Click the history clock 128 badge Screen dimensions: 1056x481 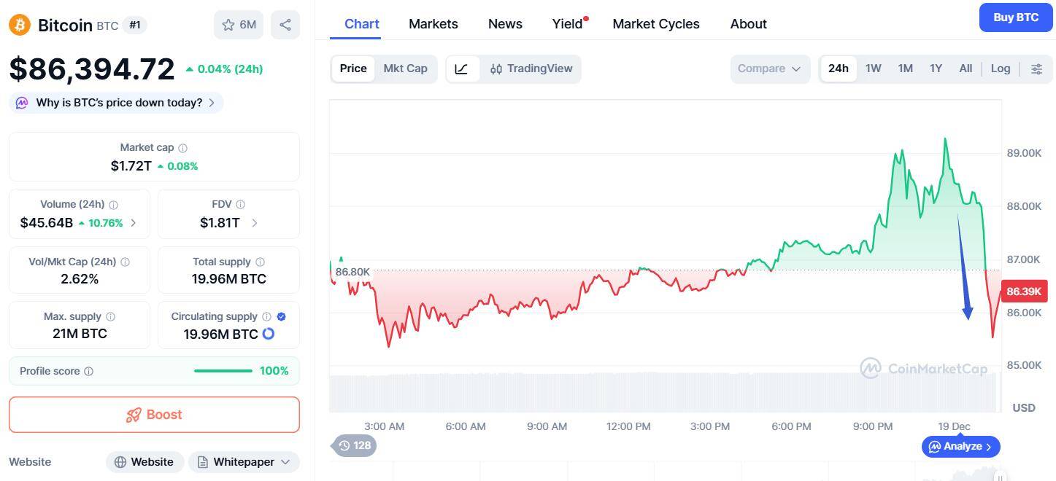[x=354, y=445]
